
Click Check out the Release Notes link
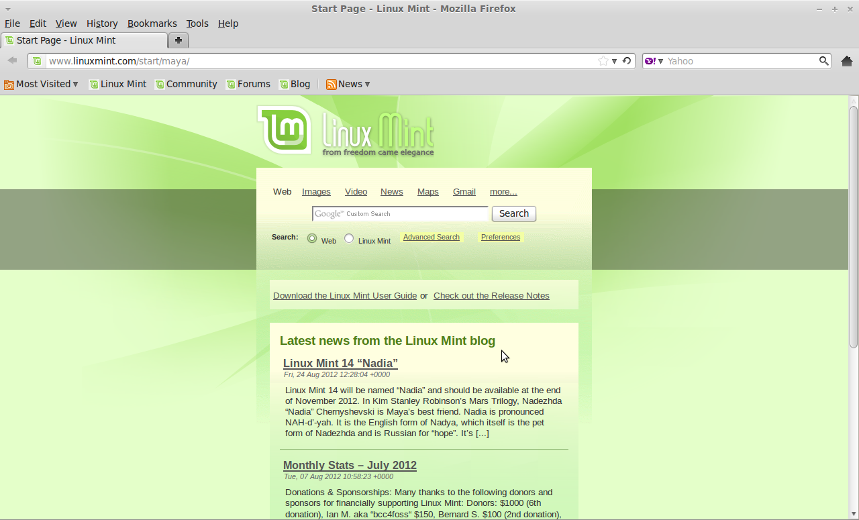(491, 296)
